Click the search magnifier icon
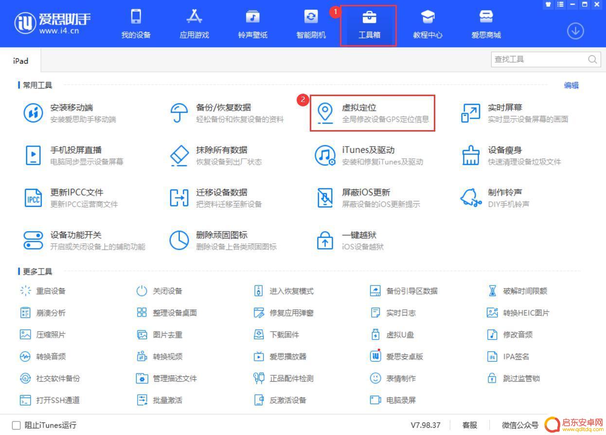Image resolution: width=606 pixels, height=435 pixels. click(x=592, y=59)
